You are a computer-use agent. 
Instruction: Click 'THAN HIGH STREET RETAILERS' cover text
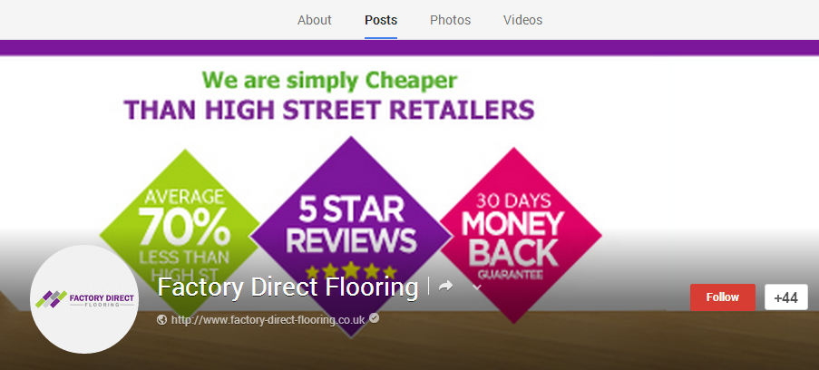click(329, 110)
